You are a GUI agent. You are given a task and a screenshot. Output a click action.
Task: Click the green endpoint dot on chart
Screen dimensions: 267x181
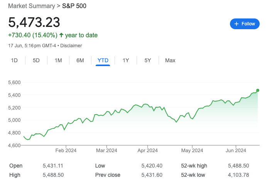click(x=257, y=90)
